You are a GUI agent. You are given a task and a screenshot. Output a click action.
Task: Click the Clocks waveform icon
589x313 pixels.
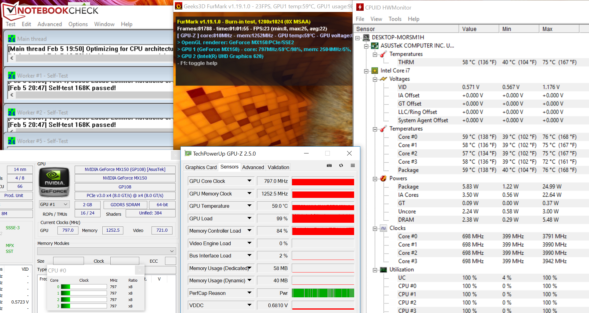(x=383, y=228)
